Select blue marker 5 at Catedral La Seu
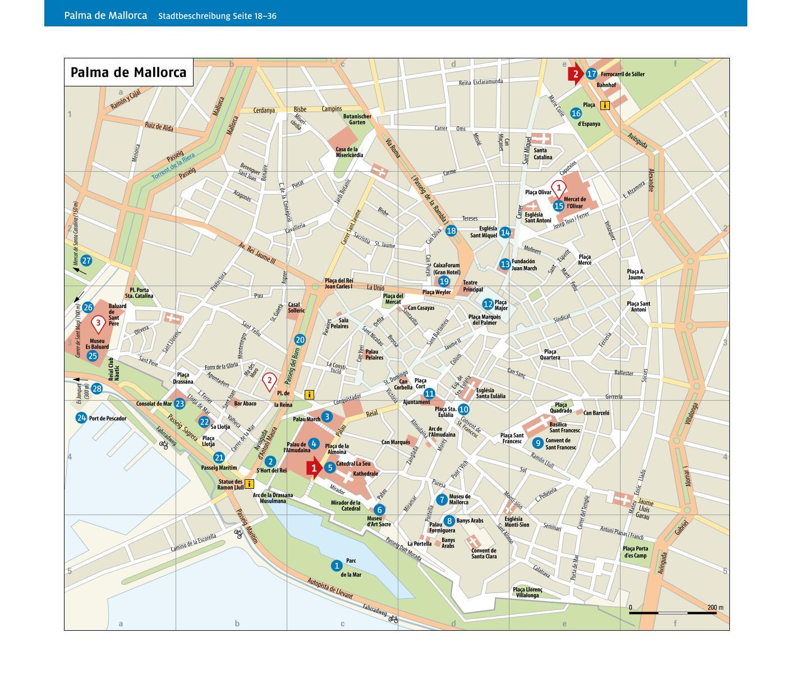This screenshot has height=679, width=795. click(330, 467)
